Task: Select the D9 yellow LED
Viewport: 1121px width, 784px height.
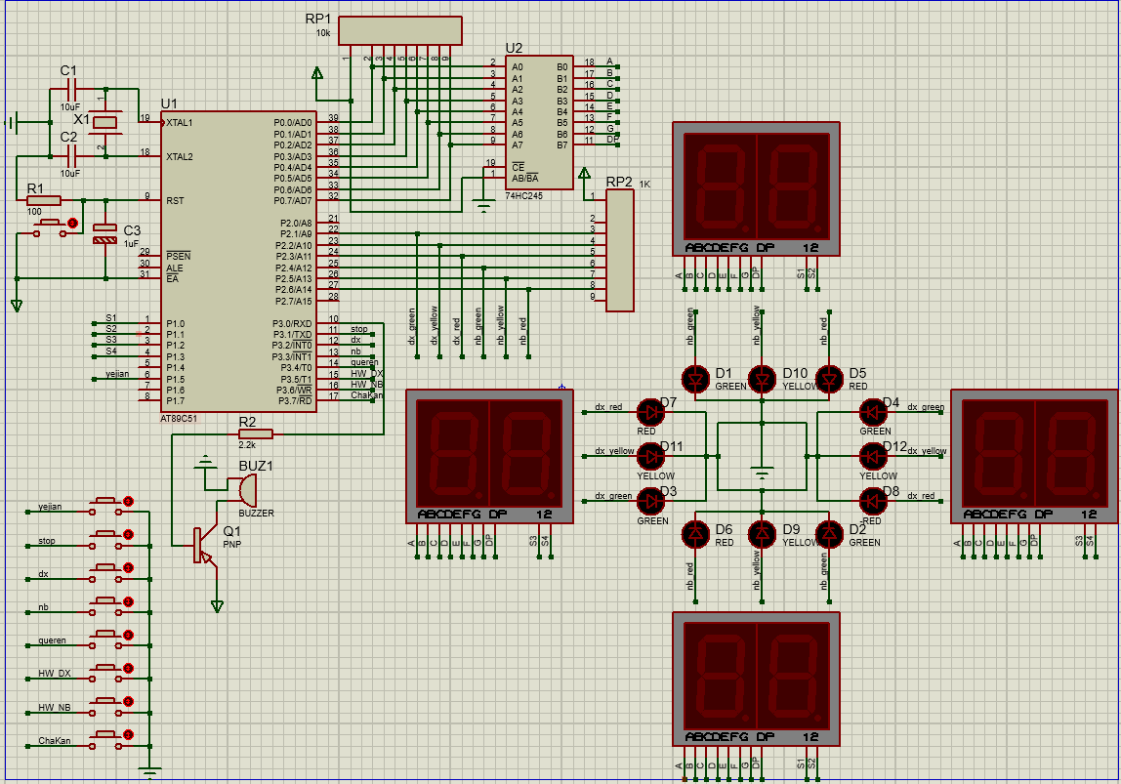Action: pyautogui.click(x=762, y=534)
